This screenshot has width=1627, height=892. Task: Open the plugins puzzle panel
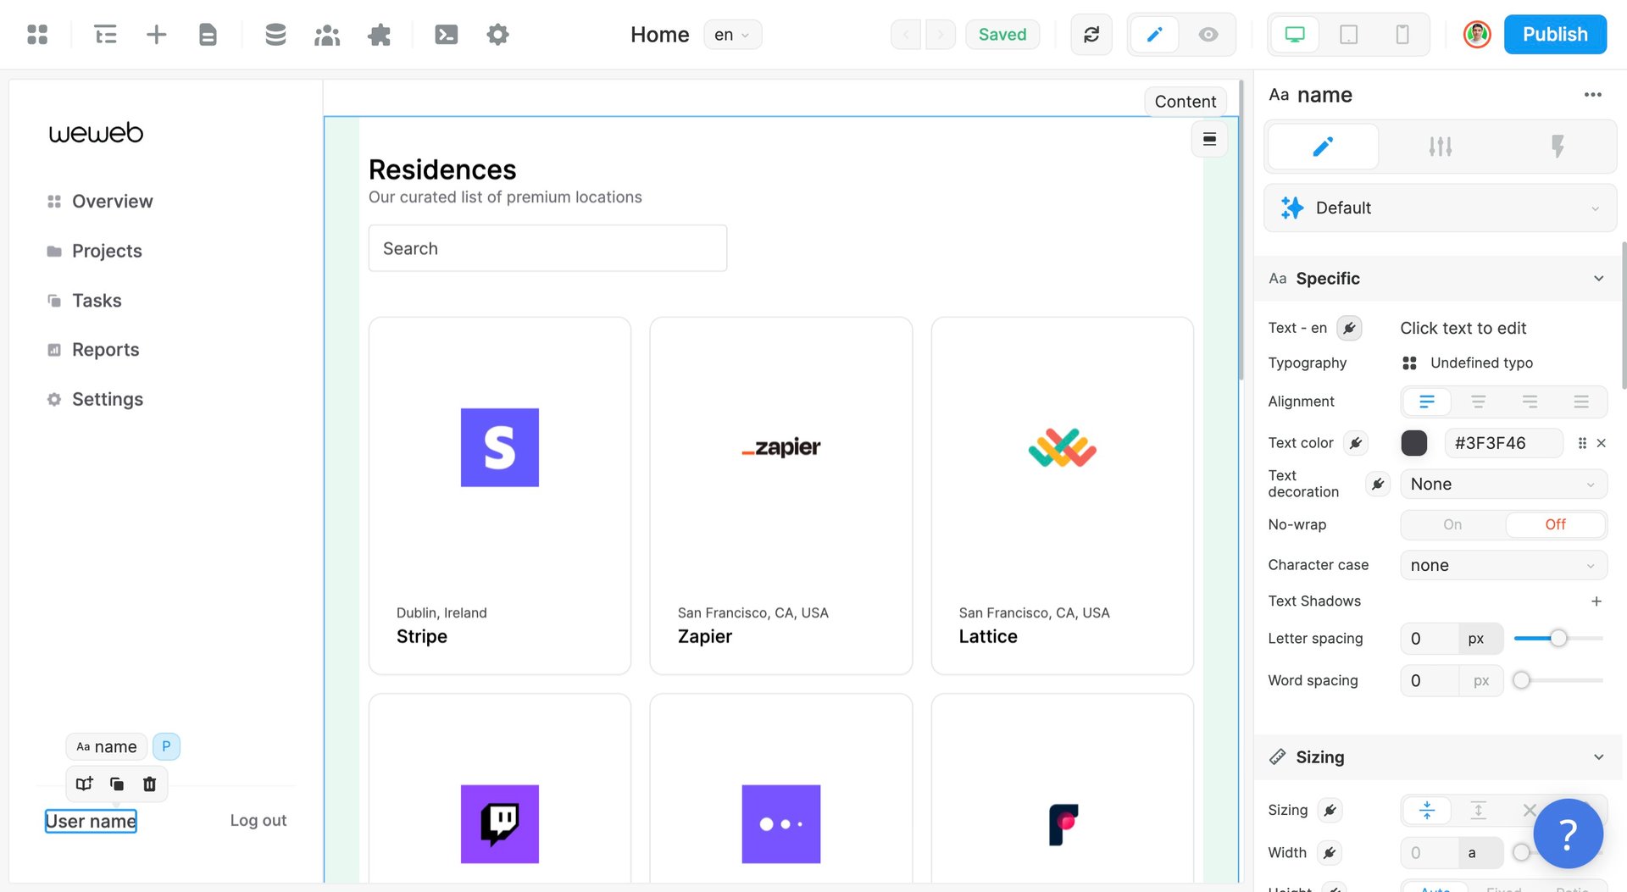[x=379, y=35]
